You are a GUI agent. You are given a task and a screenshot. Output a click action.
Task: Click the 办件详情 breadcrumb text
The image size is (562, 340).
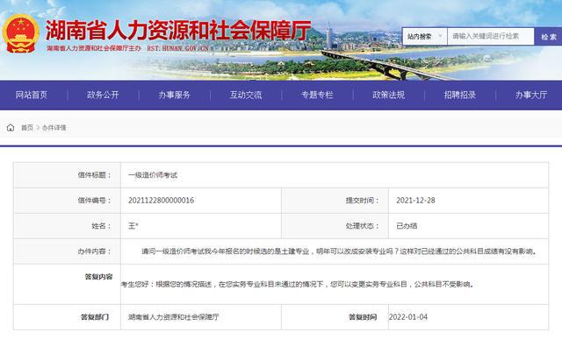tap(54, 128)
